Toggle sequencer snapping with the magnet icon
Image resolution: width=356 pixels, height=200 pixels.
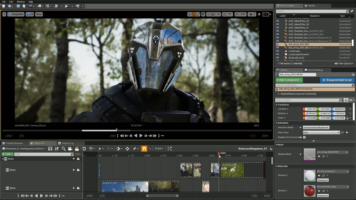[x=144, y=149]
